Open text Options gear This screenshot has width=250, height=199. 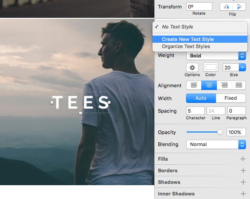(x=192, y=68)
